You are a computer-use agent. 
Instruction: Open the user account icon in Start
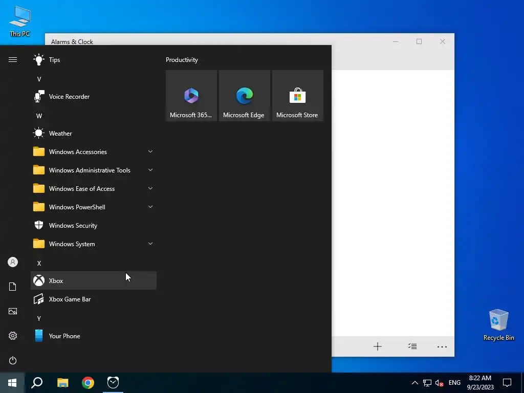click(x=13, y=262)
